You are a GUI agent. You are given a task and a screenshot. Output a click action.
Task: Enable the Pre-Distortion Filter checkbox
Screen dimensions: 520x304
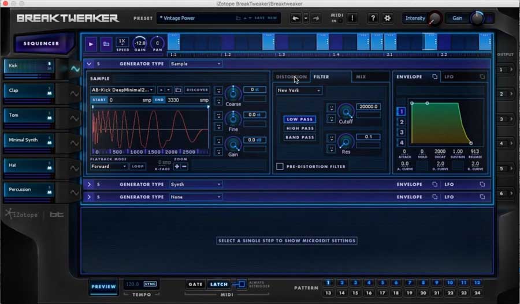[x=280, y=166]
